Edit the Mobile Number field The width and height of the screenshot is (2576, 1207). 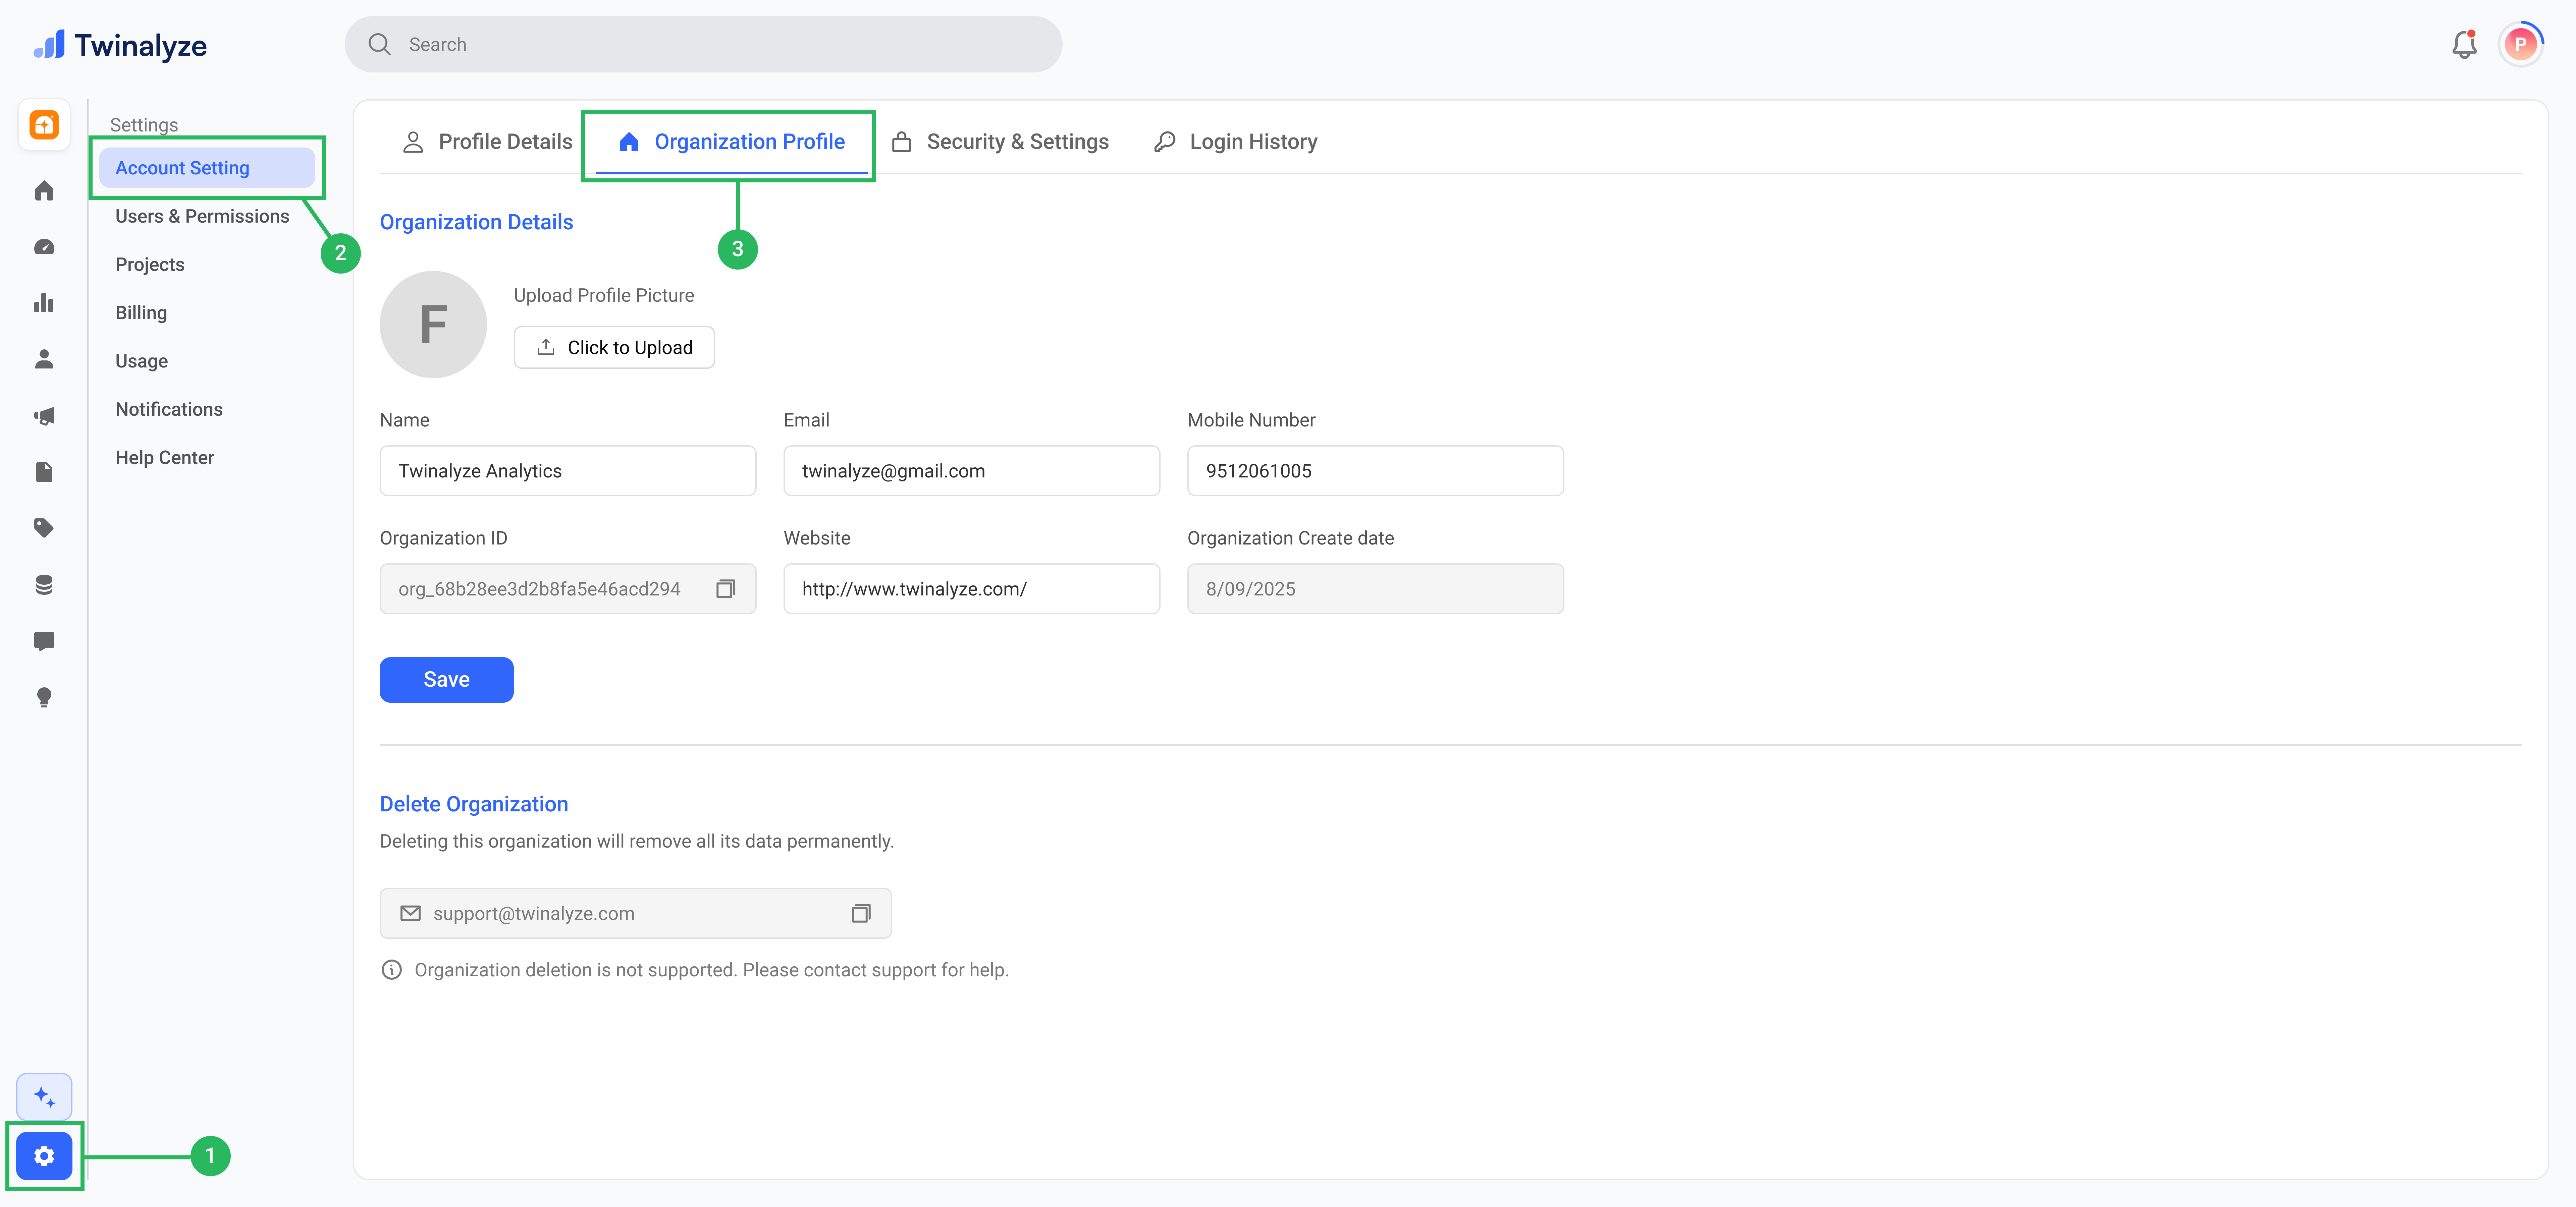(x=1376, y=471)
